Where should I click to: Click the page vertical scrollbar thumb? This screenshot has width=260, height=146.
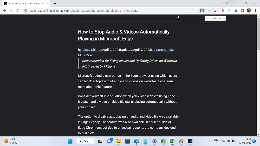[x=258, y=34]
